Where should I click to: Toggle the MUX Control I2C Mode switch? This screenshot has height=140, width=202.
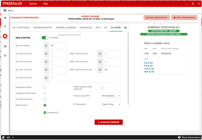click(45, 38)
